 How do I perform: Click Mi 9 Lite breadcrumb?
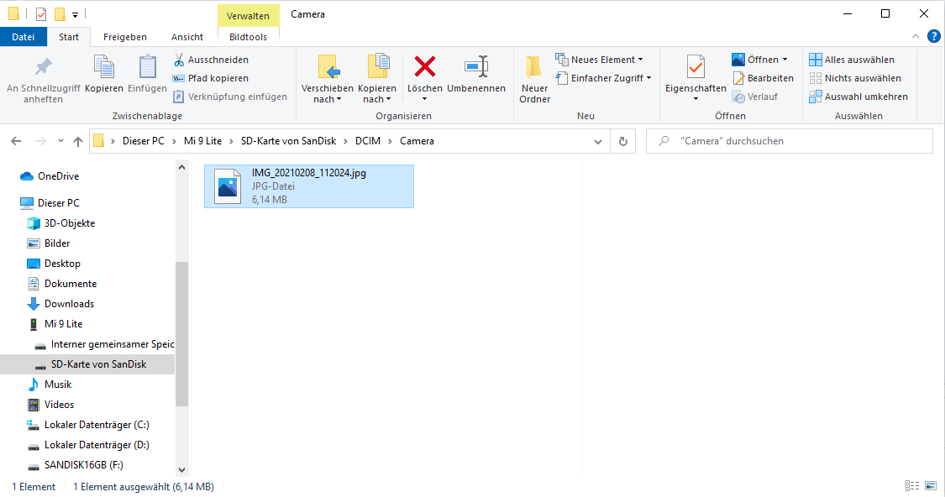coord(203,141)
